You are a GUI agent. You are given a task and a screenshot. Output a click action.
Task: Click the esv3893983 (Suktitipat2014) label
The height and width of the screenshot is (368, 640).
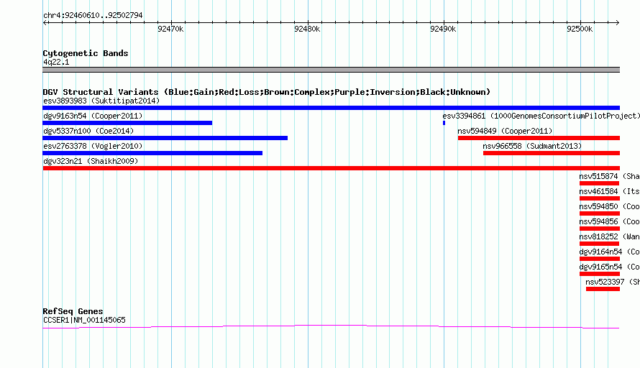point(101,101)
